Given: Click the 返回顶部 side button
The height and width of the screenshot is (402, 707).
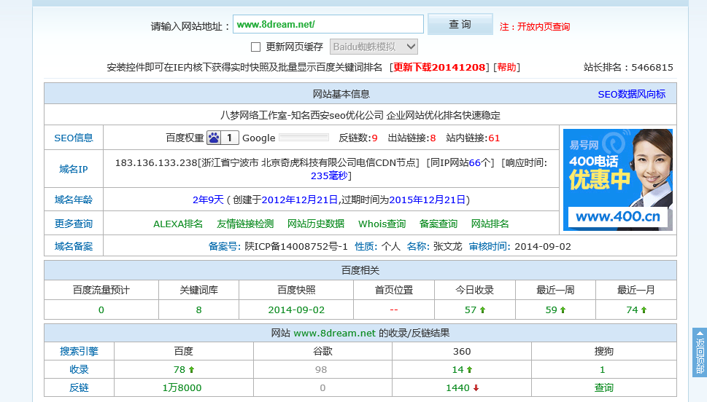Looking at the screenshot, I should point(699,352).
